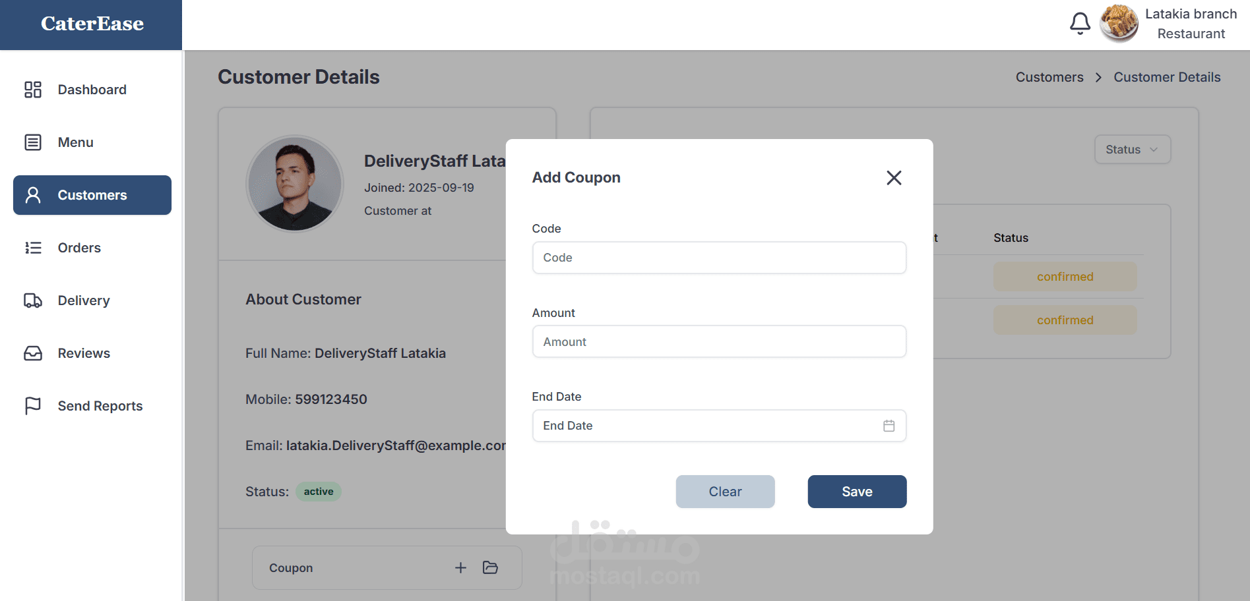Focus the coupon Code input field

719,258
